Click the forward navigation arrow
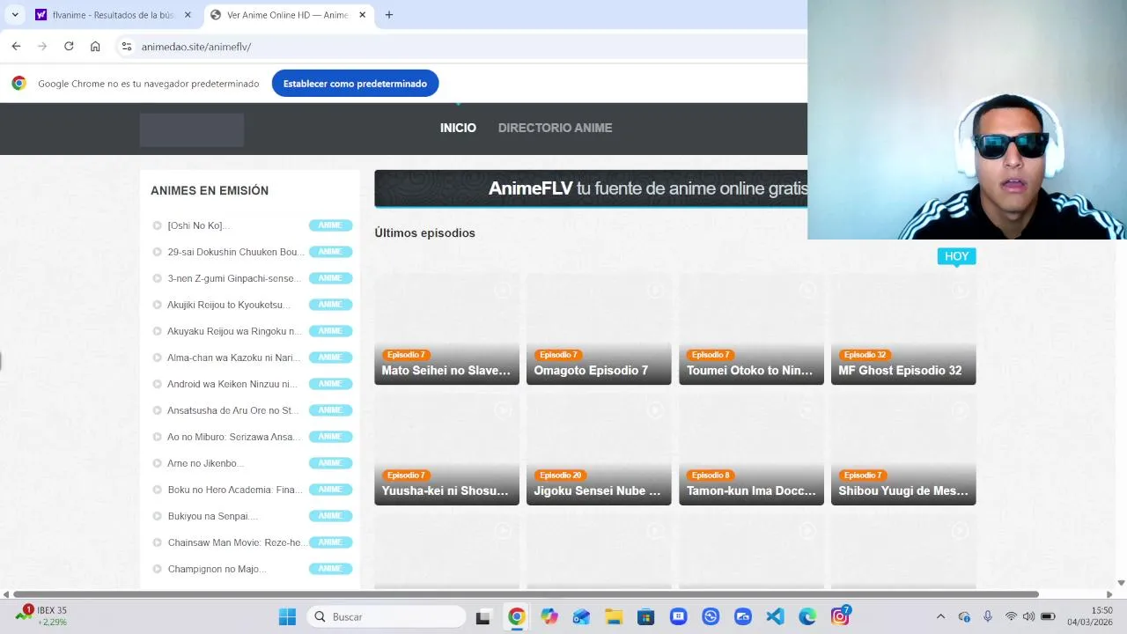 coord(42,47)
